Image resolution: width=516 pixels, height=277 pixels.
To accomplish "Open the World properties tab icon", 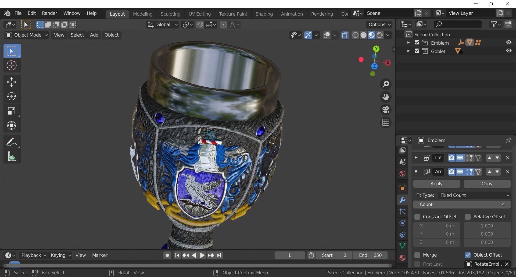I will pos(402,173).
